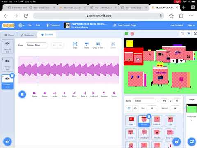197x148 pixels.
Task: Click the sprite x coordinate field
Action: click(164, 101)
